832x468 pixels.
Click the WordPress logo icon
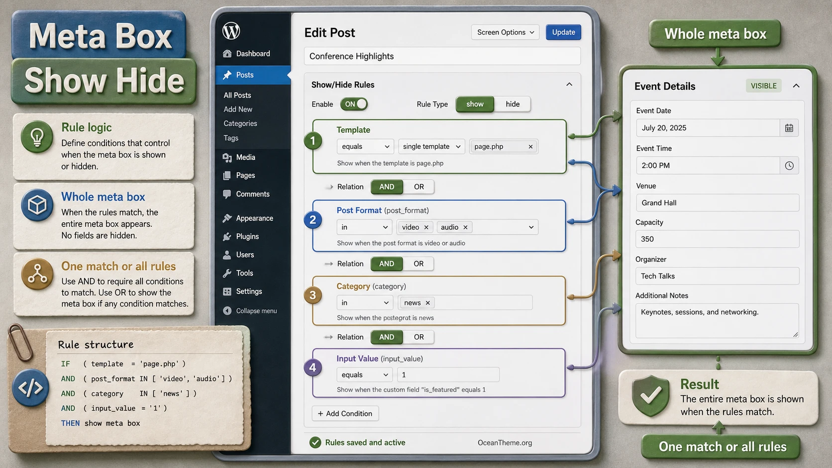pos(231,31)
